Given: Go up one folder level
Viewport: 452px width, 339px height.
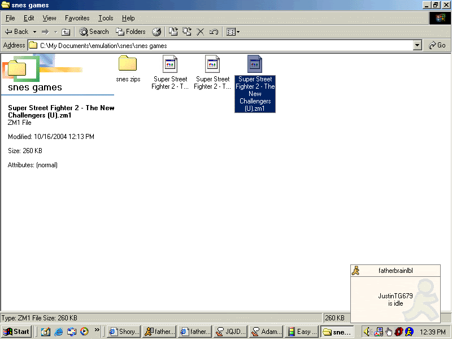Looking at the screenshot, I should click(66, 32).
